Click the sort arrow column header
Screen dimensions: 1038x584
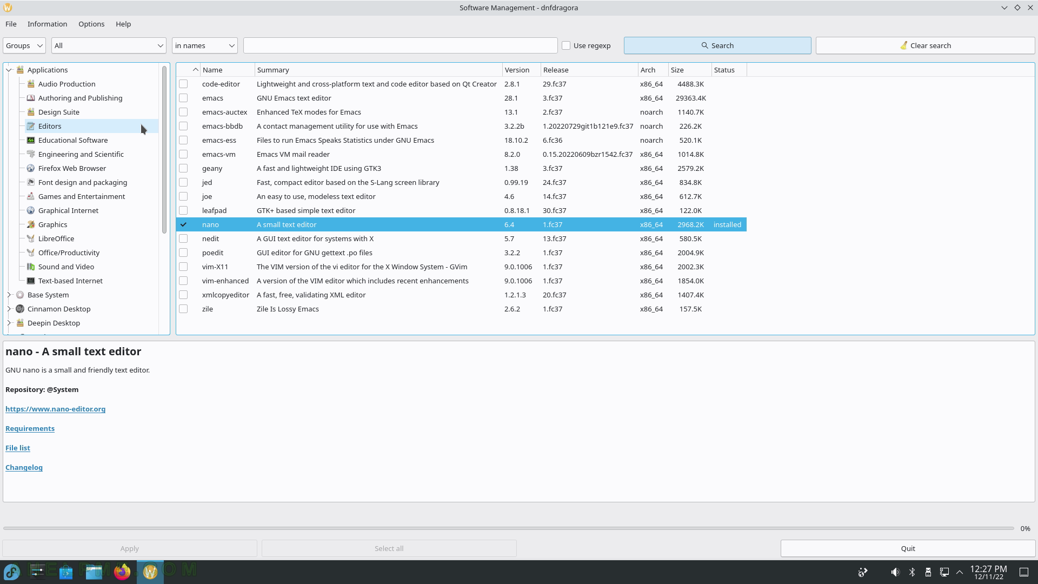point(189,70)
